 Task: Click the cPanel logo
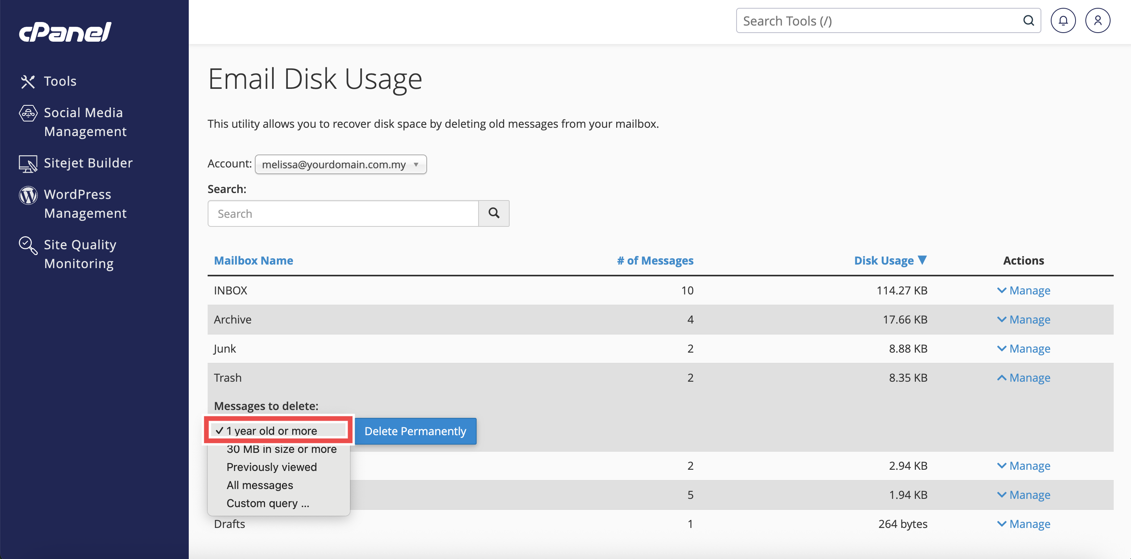click(x=65, y=32)
